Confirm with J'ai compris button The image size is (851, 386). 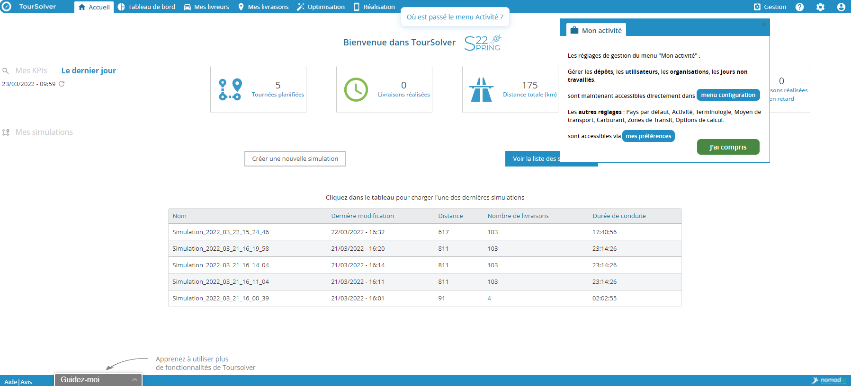point(728,147)
